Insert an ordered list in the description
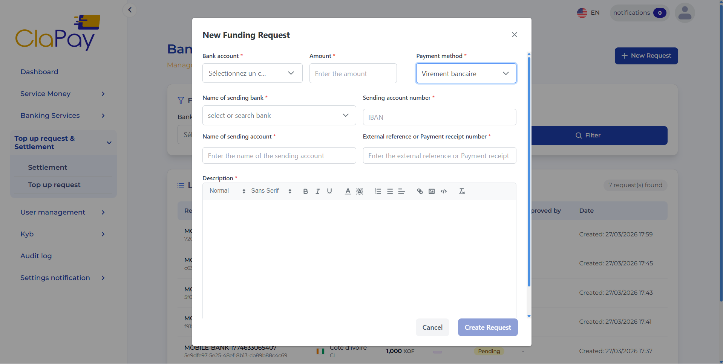The height and width of the screenshot is (364, 723). click(378, 191)
